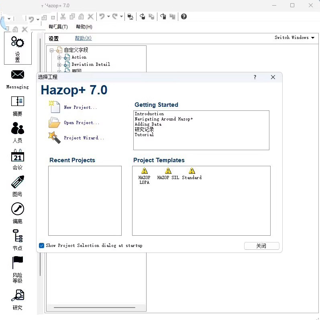Click the Cut scissors toolbar icon
This screenshot has height=320, width=320.
click(x=63, y=16)
